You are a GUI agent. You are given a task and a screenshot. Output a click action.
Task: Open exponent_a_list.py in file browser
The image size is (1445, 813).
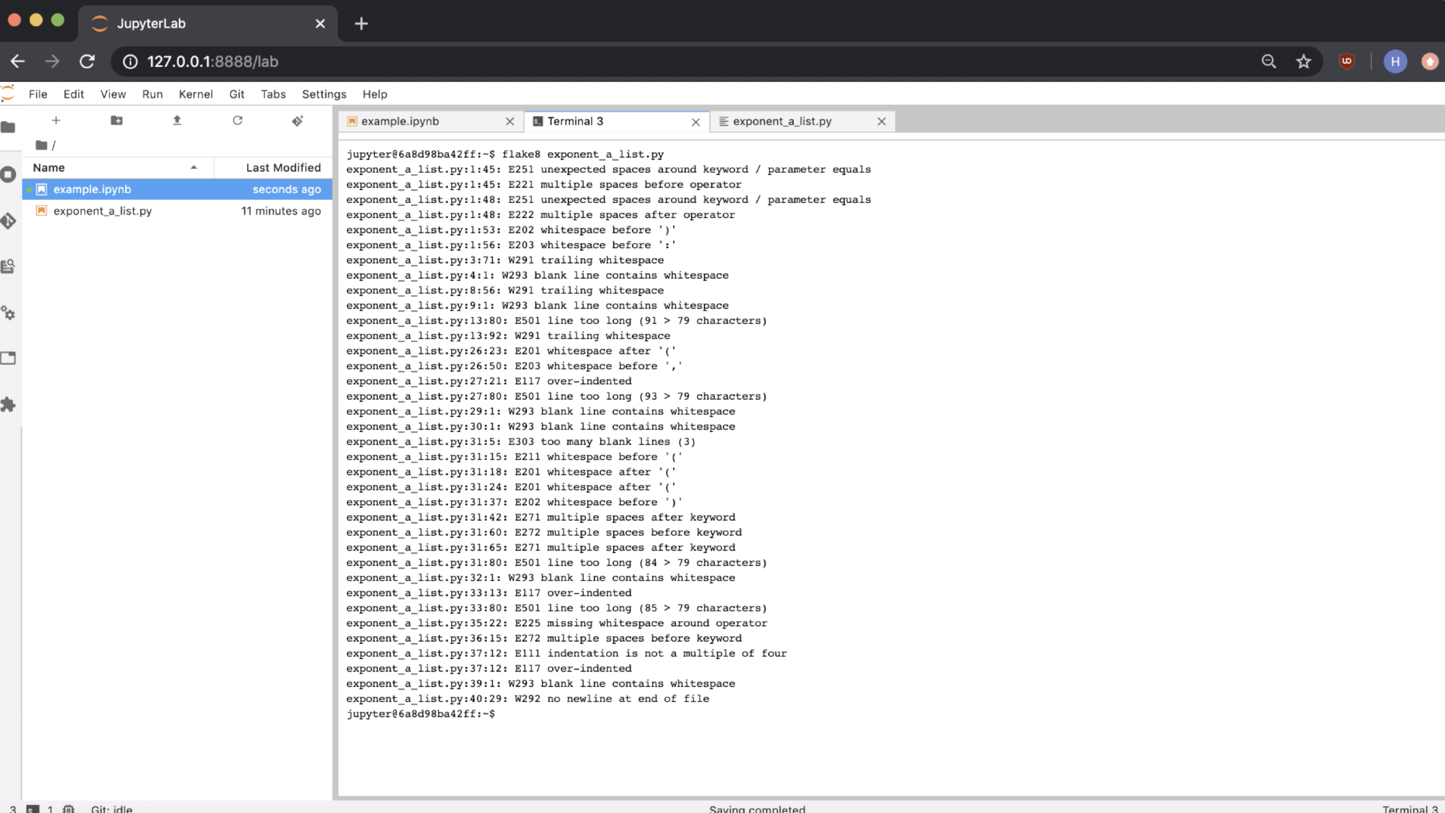point(102,211)
